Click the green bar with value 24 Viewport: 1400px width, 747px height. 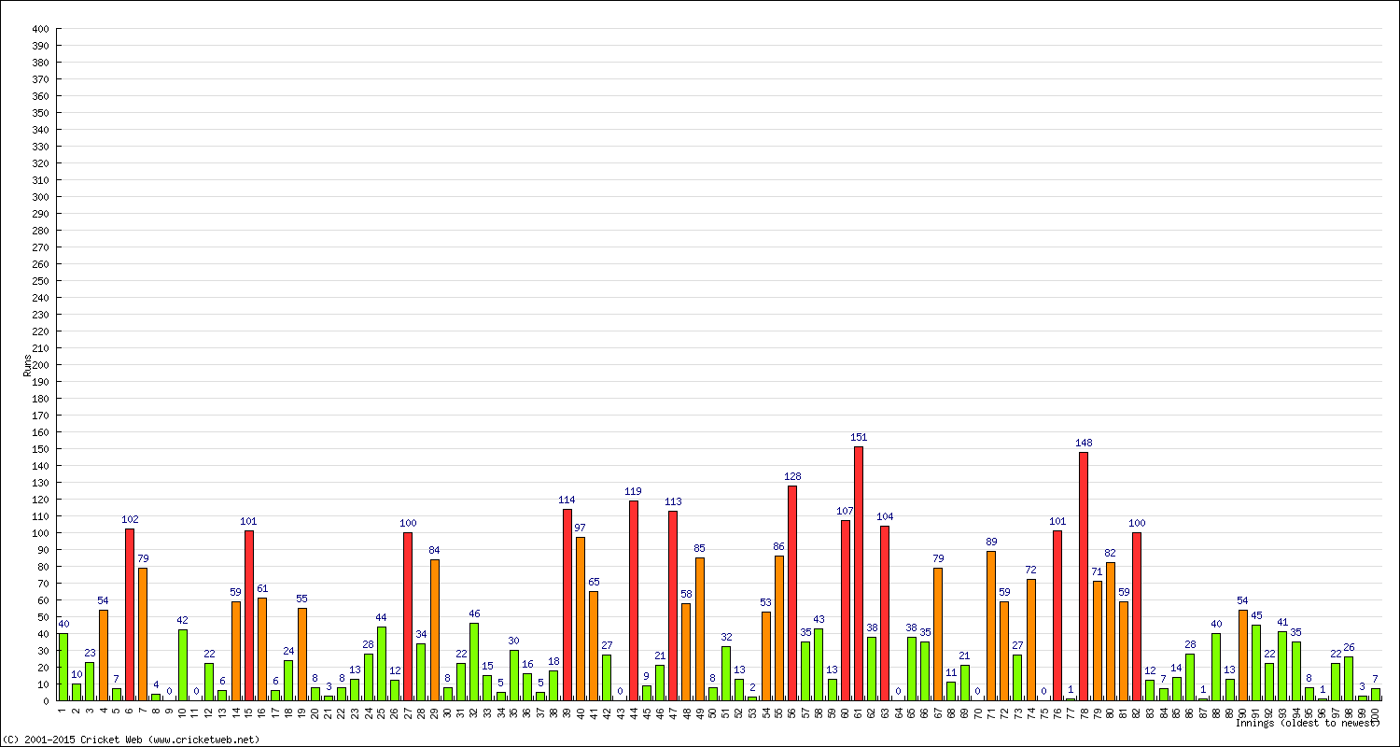[x=288, y=681]
